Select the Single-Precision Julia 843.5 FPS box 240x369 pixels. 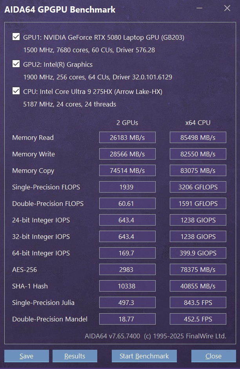[x=198, y=303]
